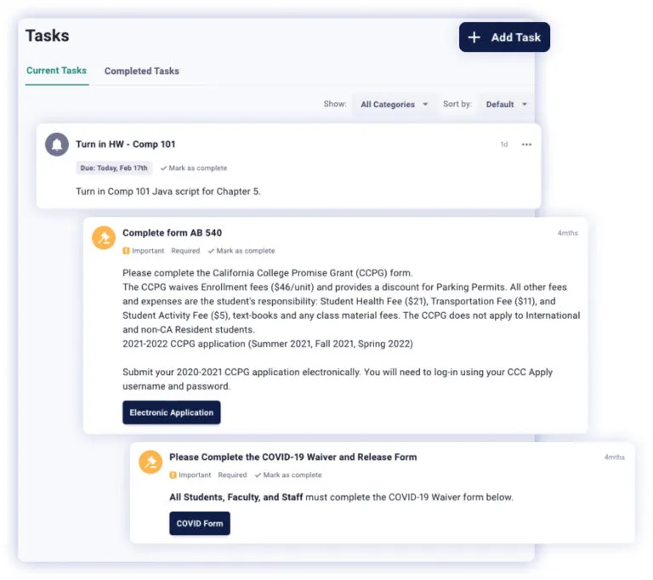The height and width of the screenshot is (580, 653).
Task: Select the Current Tasks tab
Action: (x=56, y=71)
